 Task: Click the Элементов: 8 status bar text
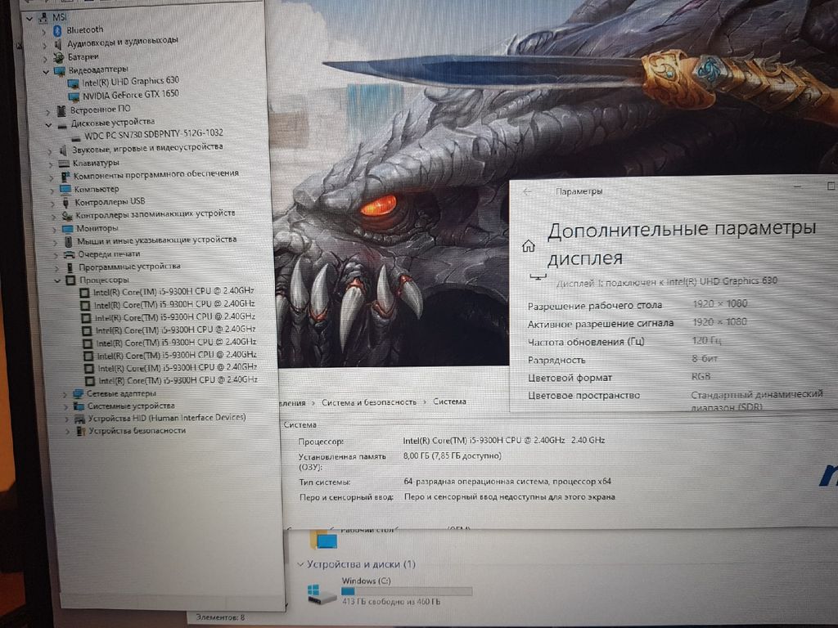click(220, 617)
